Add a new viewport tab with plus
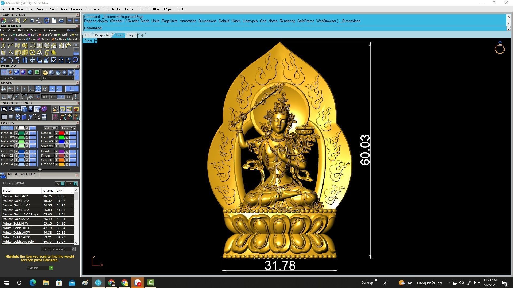 pos(142,35)
